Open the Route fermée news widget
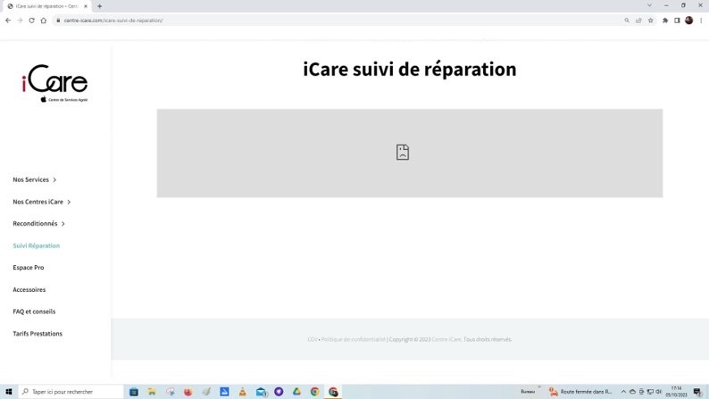This screenshot has height=399, width=709. [x=580, y=392]
